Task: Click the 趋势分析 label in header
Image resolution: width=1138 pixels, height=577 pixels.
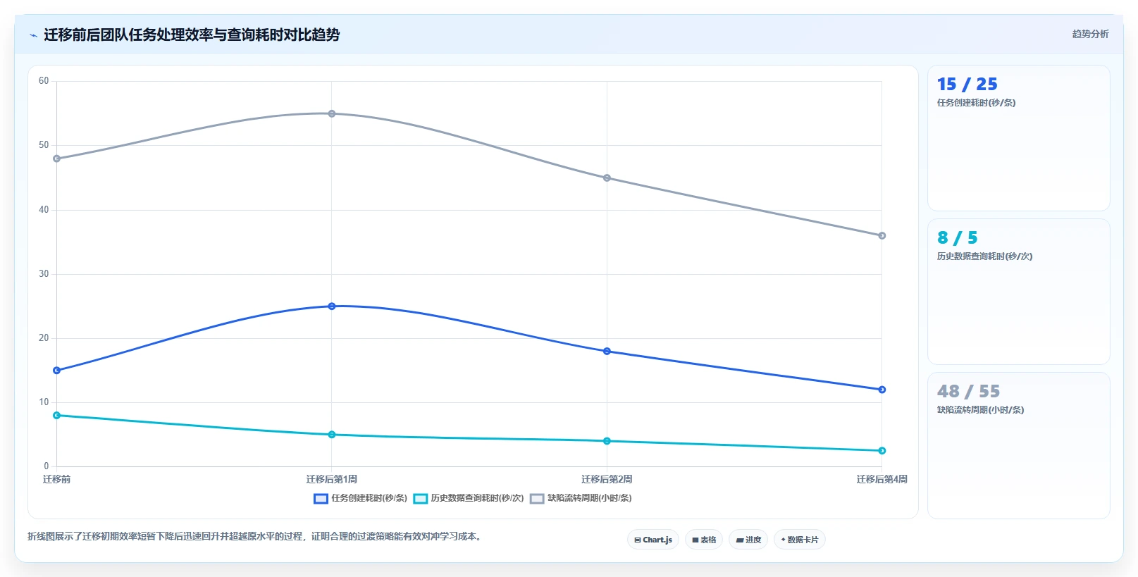Action: 1090,34
